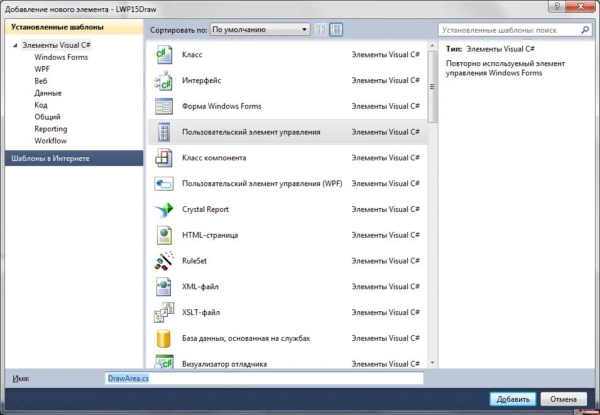The height and width of the screenshot is (415, 600).
Task: Select Пользовательский элемент управления (WPF) text
Action: pyautogui.click(x=262, y=184)
